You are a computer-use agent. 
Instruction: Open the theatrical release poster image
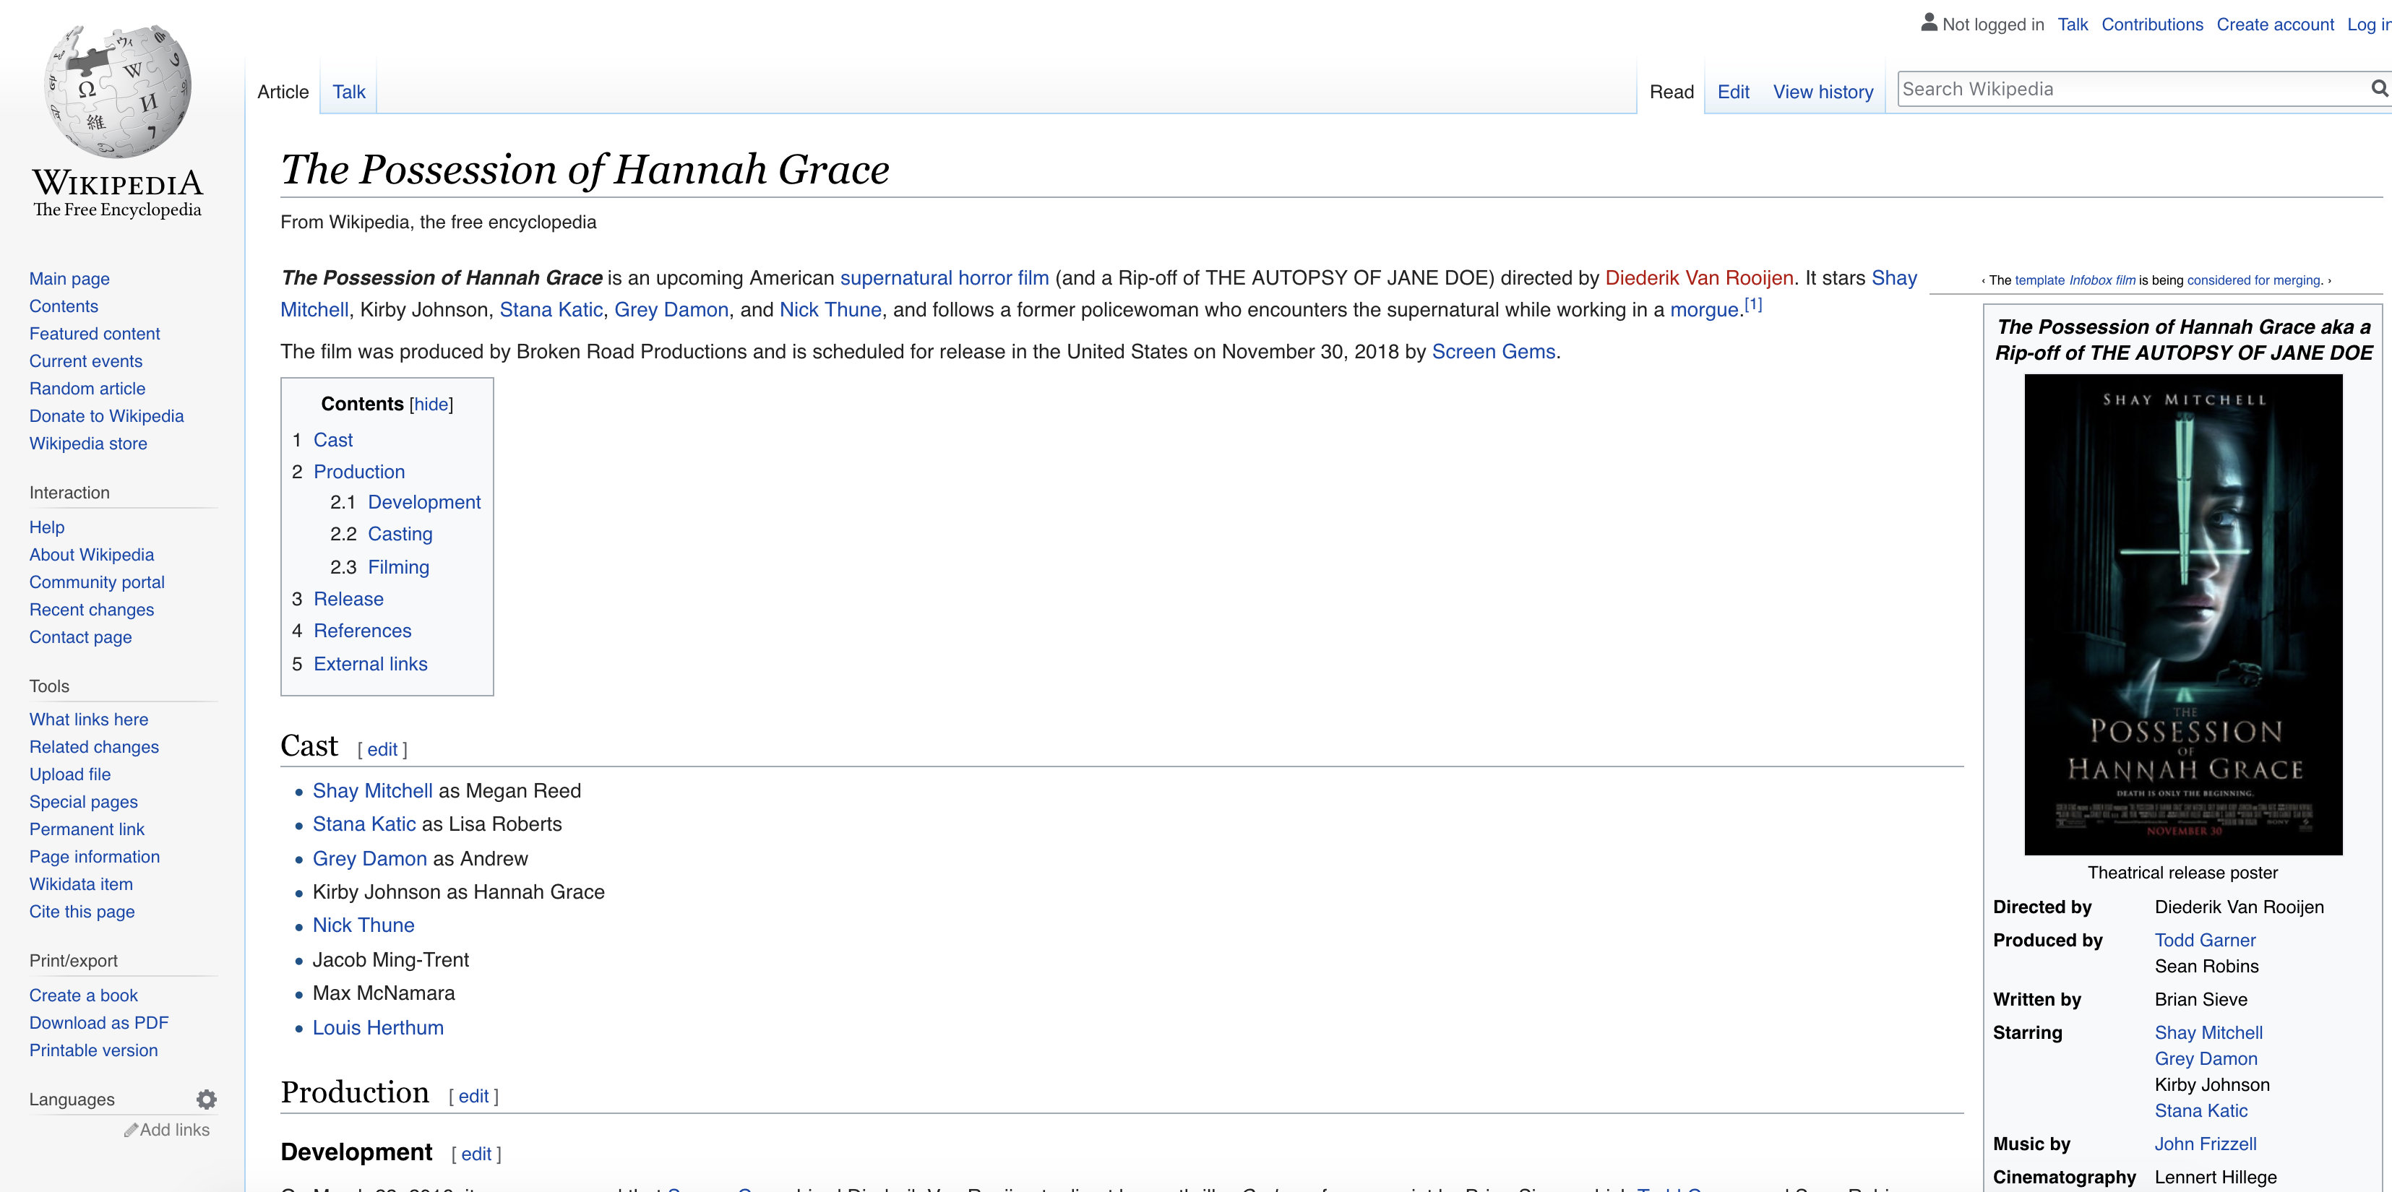2182,613
